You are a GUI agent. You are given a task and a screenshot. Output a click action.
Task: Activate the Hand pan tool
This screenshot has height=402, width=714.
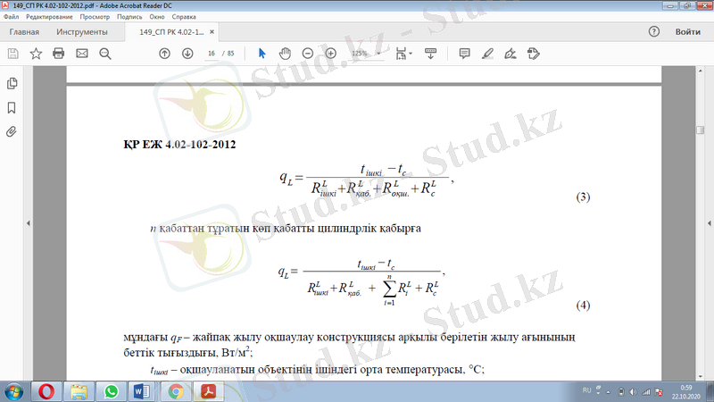(285, 54)
